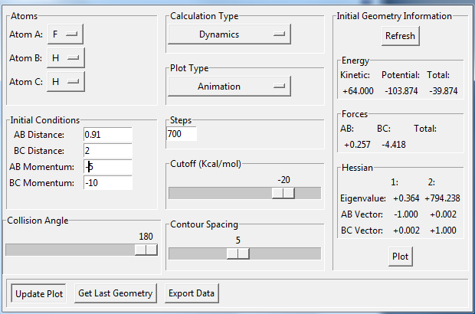
Task: Open the Plot Type Animation dropdown
Action: pyautogui.click(x=229, y=87)
